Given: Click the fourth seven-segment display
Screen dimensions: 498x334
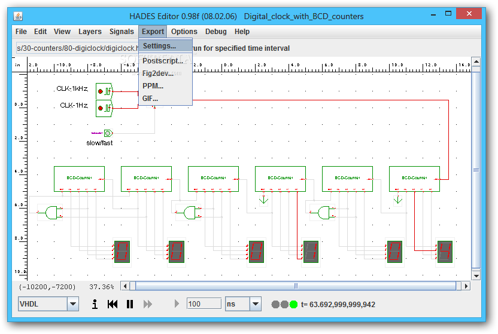Looking at the screenshot, I should [x=311, y=252].
